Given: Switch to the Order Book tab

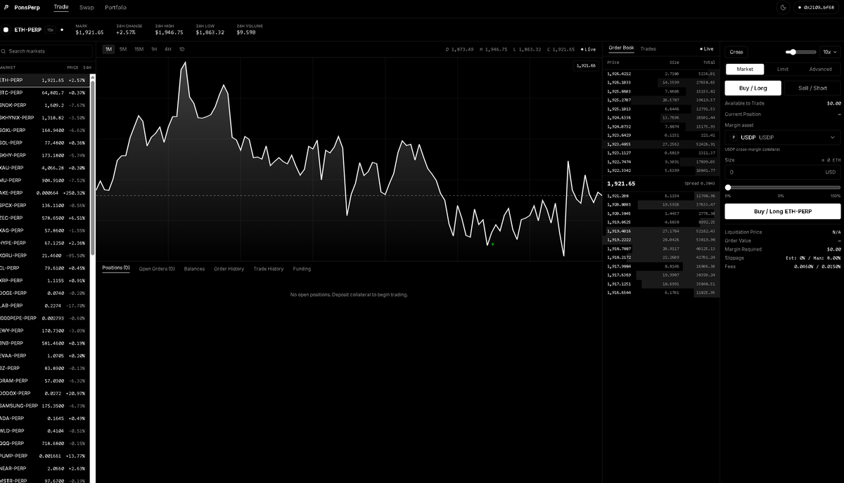Looking at the screenshot, I should pos(621,48).
